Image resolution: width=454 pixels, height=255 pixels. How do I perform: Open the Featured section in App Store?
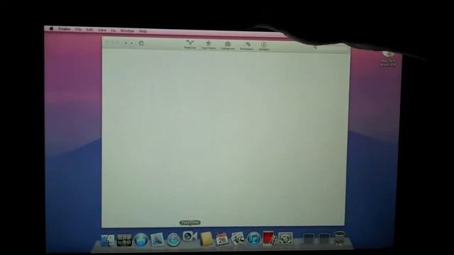[190, 45]
